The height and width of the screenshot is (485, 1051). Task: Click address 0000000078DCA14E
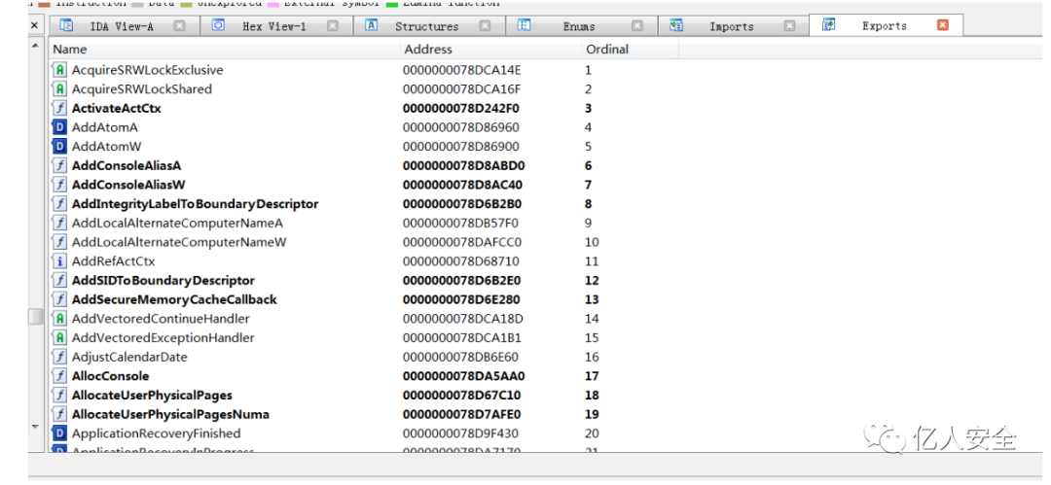tap(462, 70)
